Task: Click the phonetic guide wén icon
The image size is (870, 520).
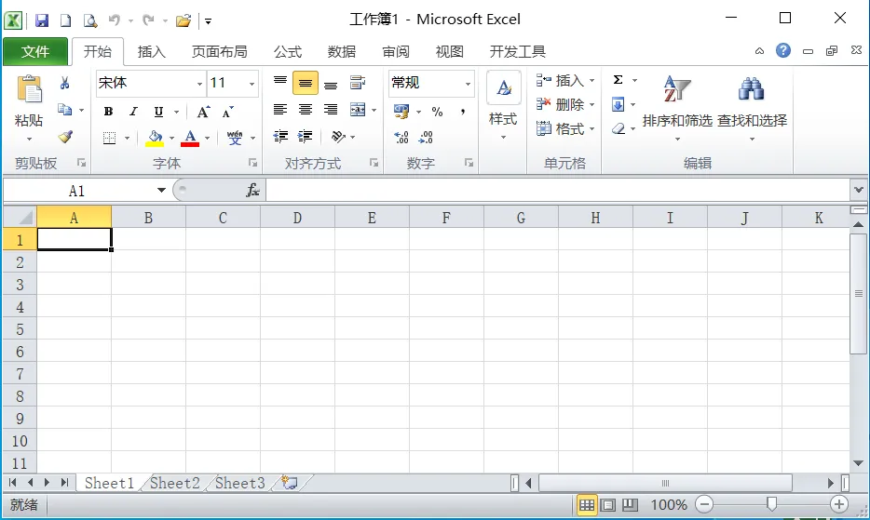Action: pyautogui.click(x=234, y=138)
